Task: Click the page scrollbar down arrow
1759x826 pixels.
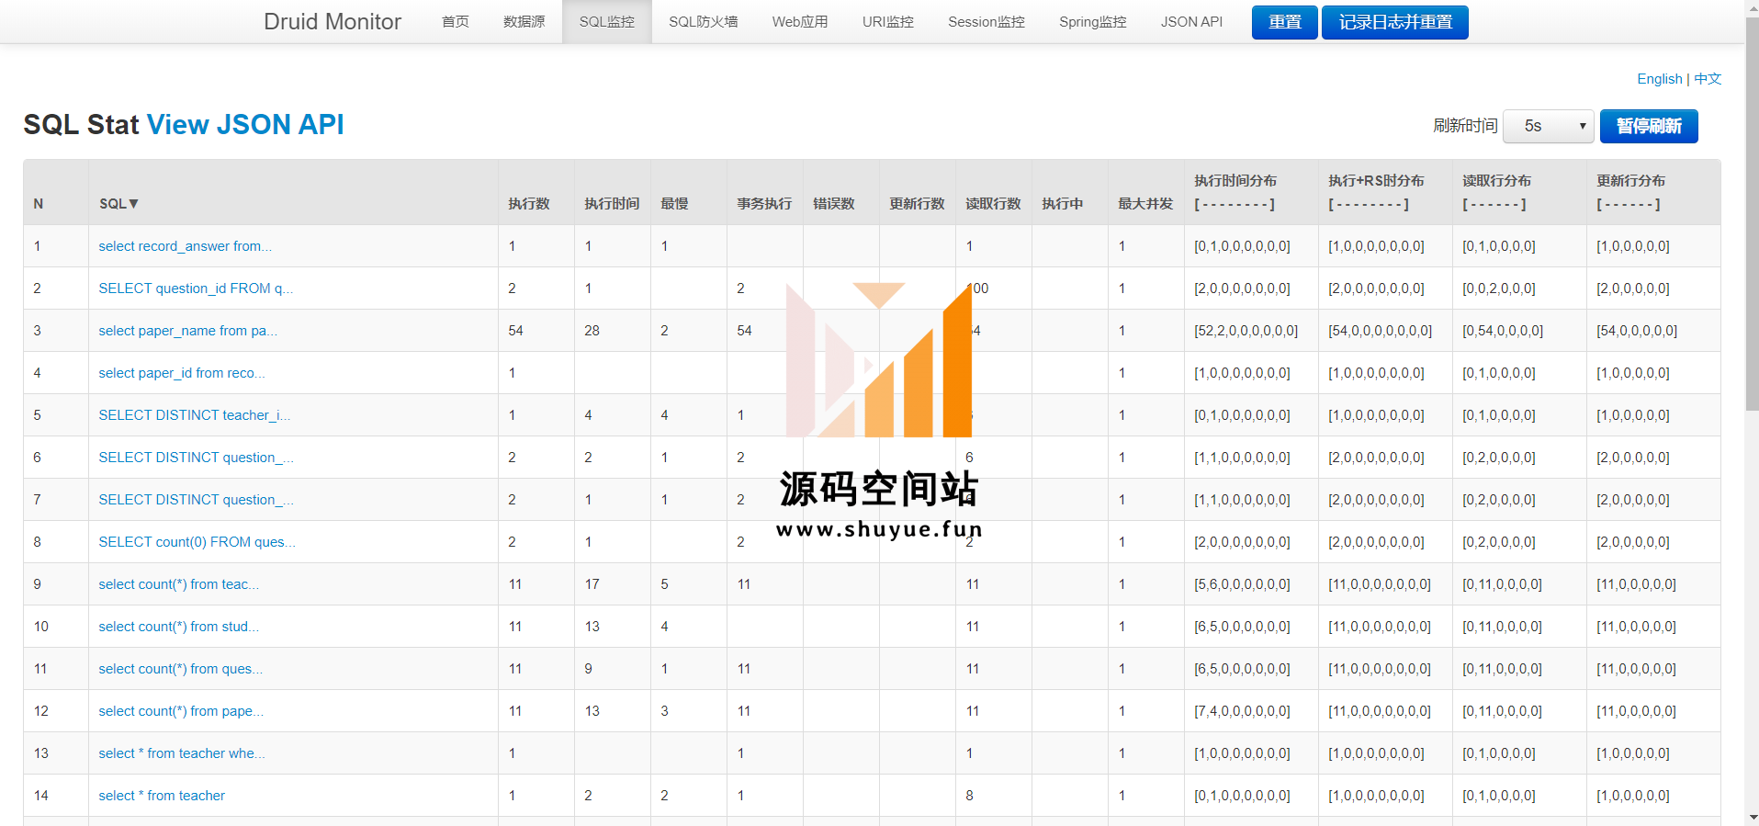Action: pos(1752,818)
